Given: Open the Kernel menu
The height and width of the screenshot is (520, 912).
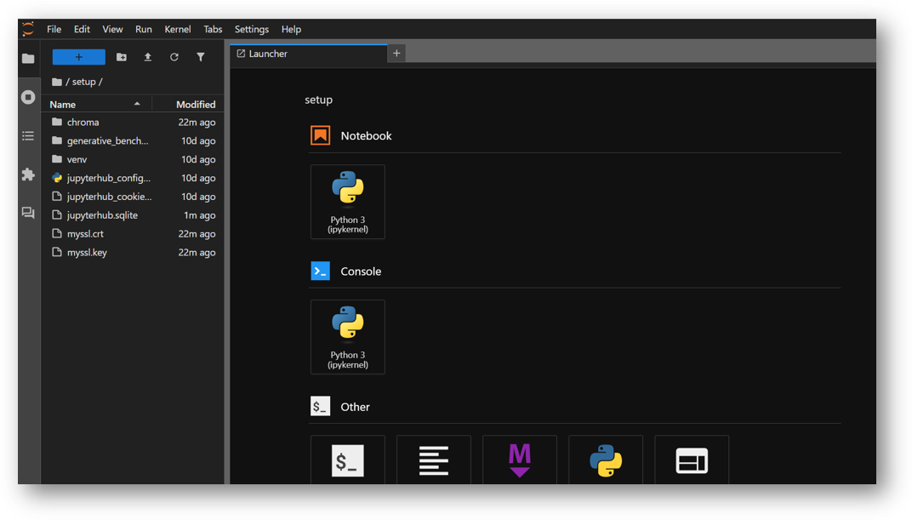Looking at the screenshot, I should (177, 28).
